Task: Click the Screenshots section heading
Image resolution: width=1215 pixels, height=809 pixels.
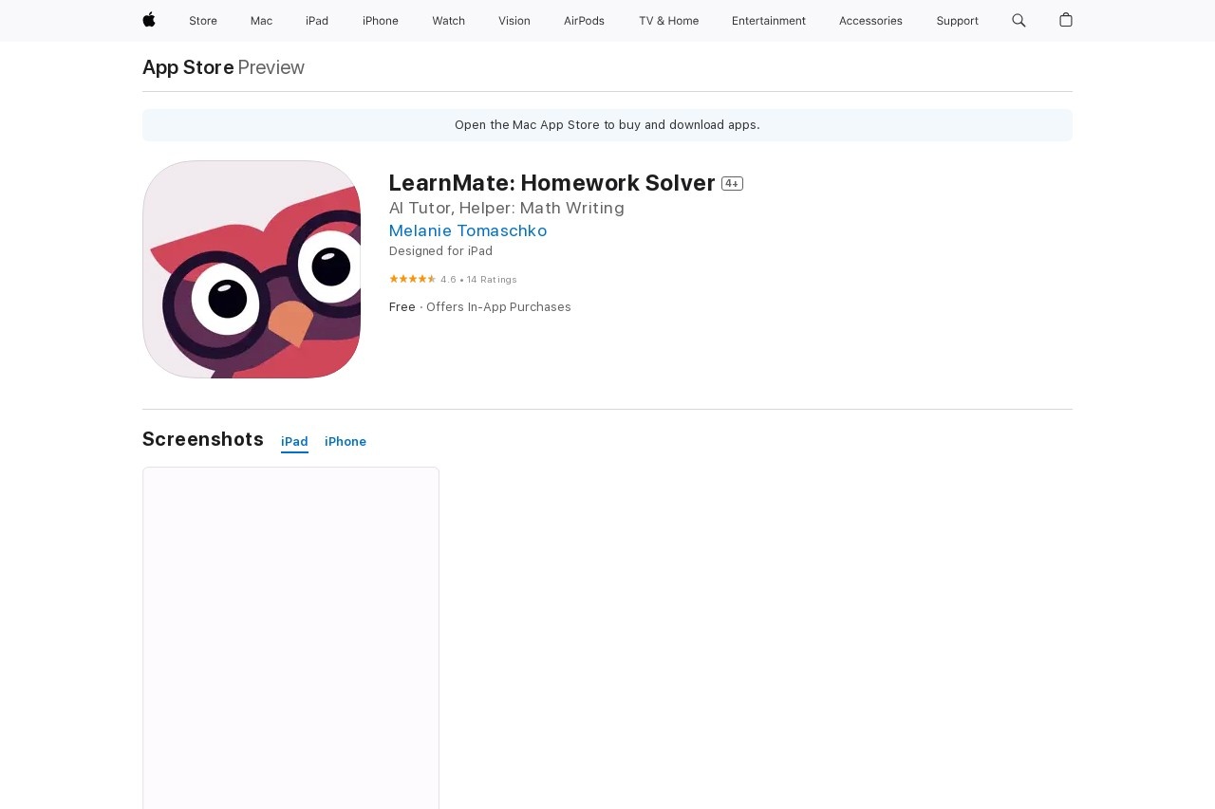Action: coord(203,439)
